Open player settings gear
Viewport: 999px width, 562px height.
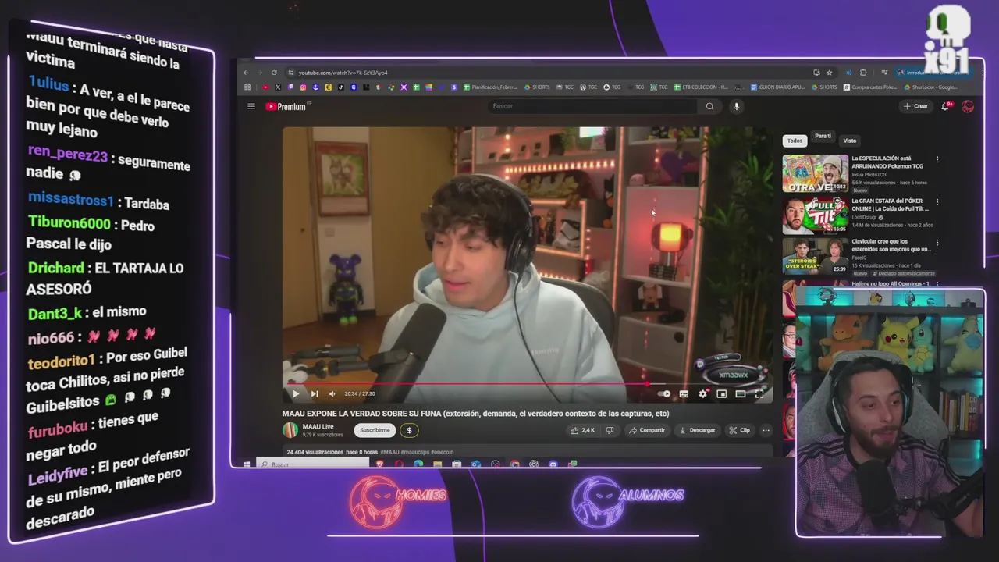pyautogui.click(x=703, y=393)
